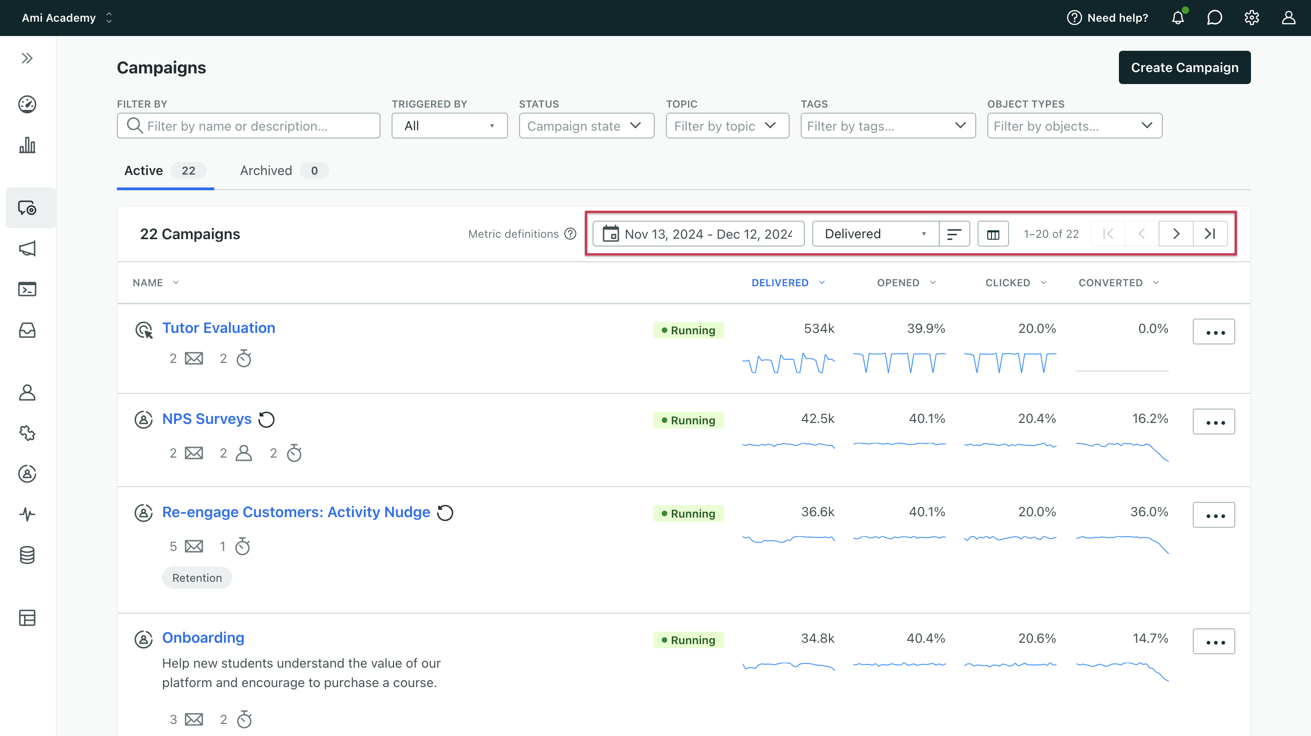The height and width of the screenshot is (736, 1311).
Task: Open the Campaign state dropdown
Action: 586,126
